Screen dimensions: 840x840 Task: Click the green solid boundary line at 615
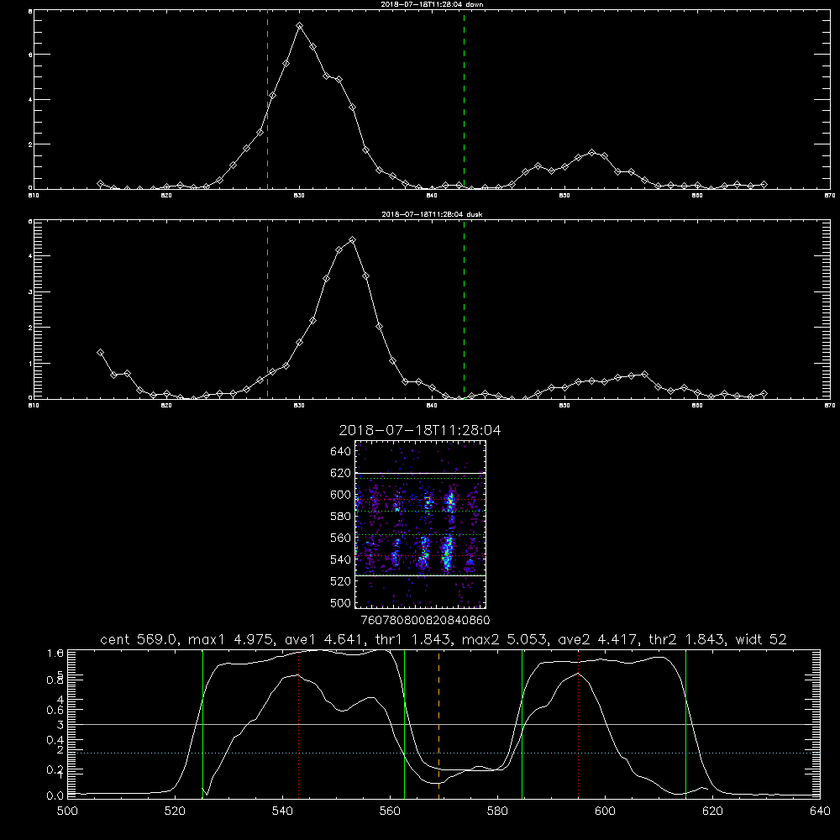click(x=685, y=724)
